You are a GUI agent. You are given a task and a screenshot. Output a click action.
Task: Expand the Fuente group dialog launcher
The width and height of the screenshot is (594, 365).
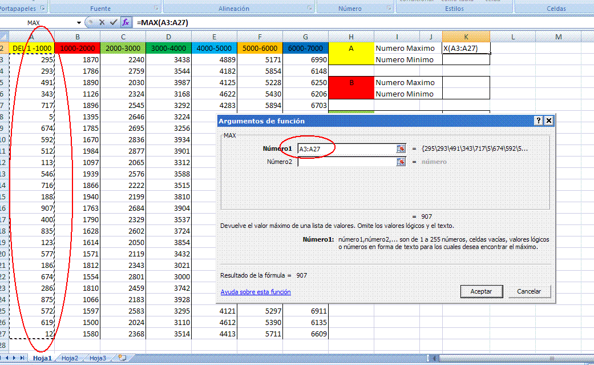155,9
